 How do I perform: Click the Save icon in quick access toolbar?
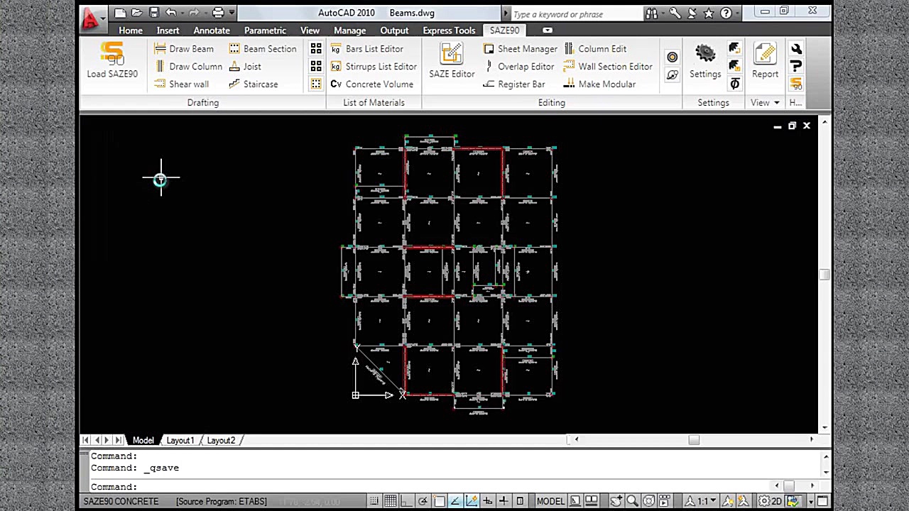pyautogui.click(x=154, y=13)
